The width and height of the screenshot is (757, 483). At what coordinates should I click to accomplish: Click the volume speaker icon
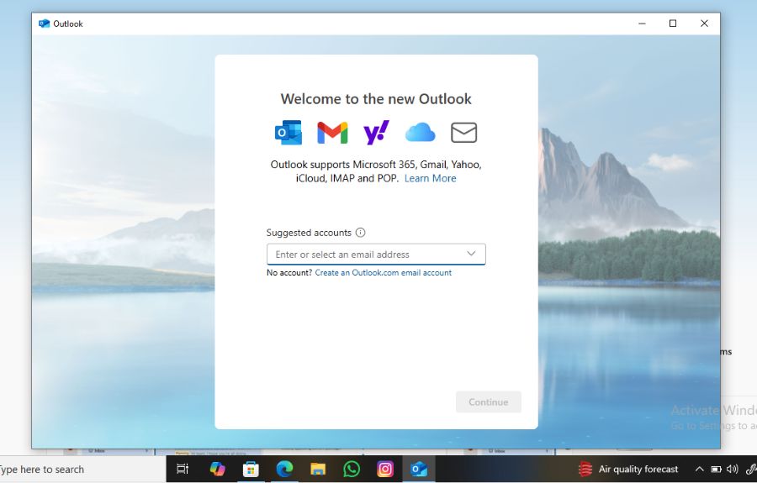733,469
